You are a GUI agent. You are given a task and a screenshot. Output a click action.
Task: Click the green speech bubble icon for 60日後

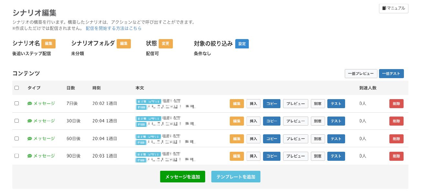[x=30, y=139]
